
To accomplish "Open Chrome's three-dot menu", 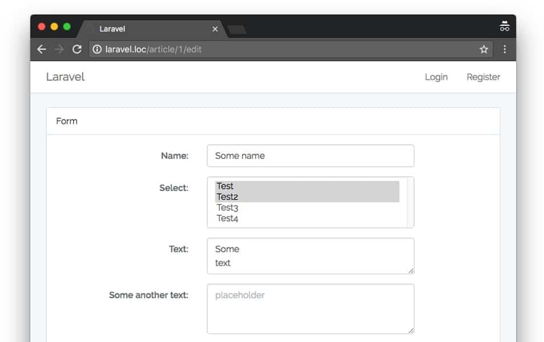I will (504, 49).
